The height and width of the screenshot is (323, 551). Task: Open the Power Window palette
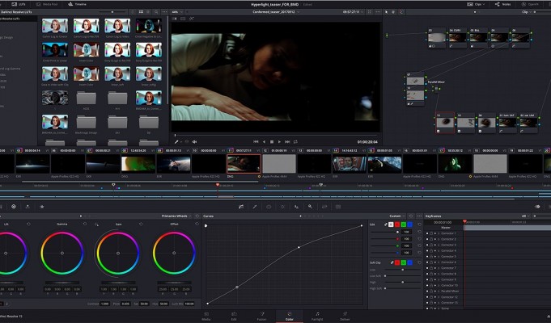(x=269, y=207)
